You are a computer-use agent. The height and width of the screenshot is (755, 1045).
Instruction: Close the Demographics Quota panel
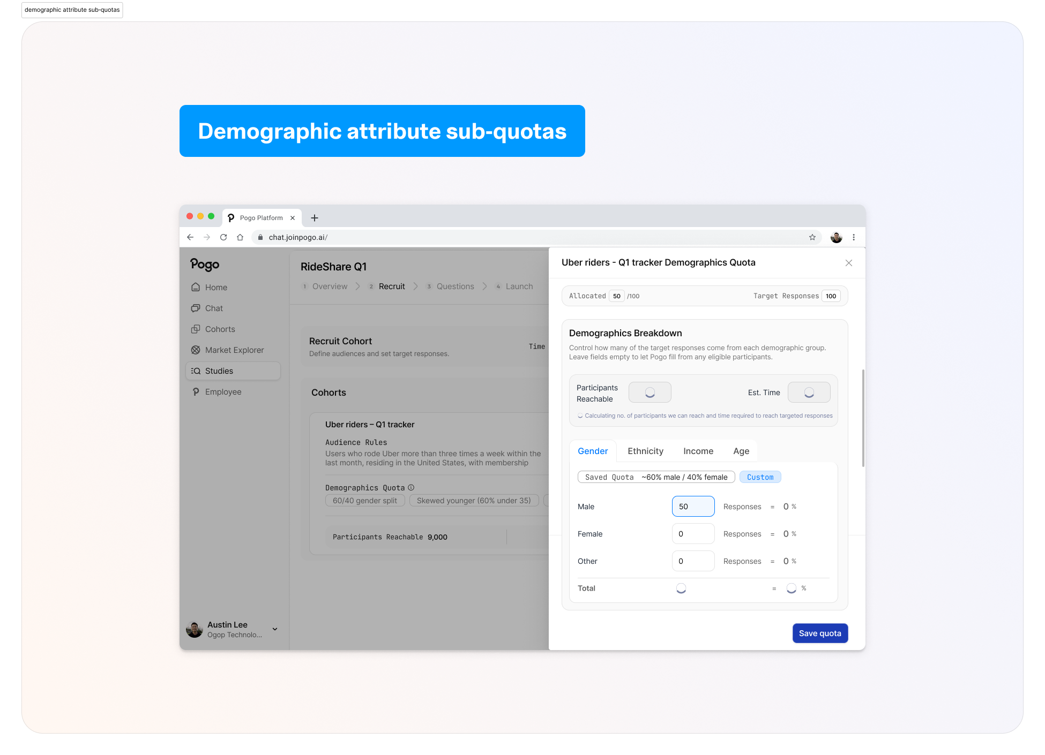point(849,263)
